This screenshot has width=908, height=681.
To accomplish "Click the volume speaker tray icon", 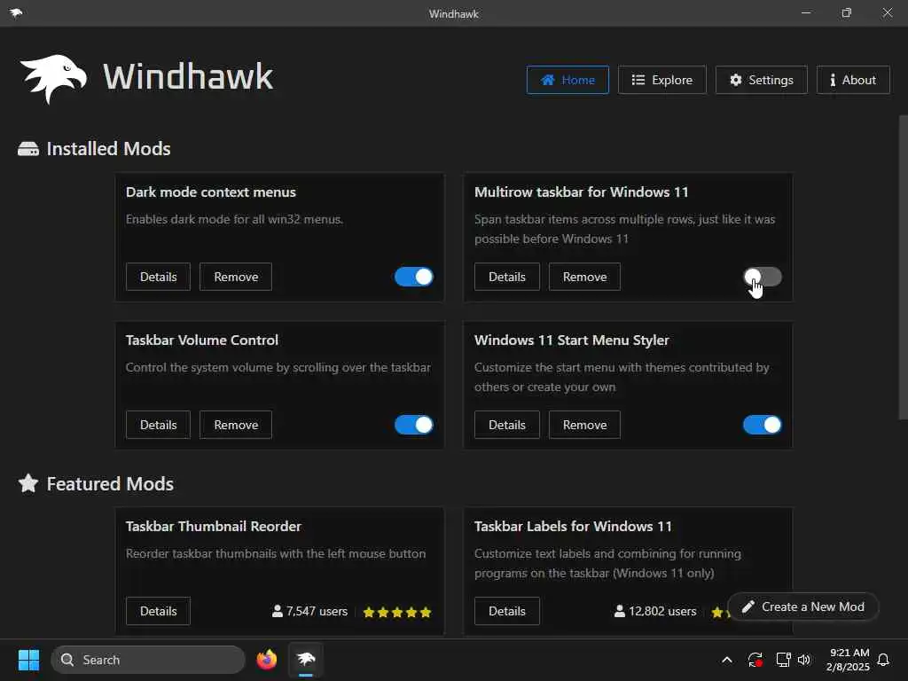I will [804, 660].
